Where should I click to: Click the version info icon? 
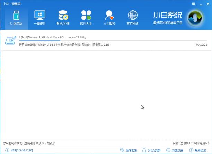[x=7, y=150]
